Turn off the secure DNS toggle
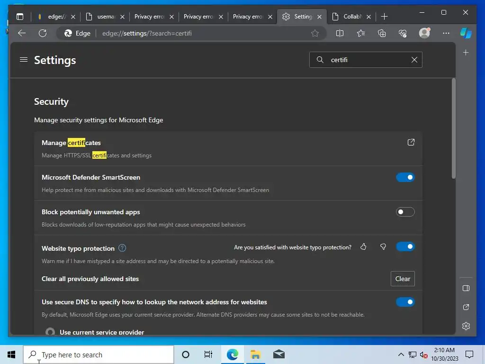Screen dimensions: 485x364 pyautogui.click(x=405, y=302)
